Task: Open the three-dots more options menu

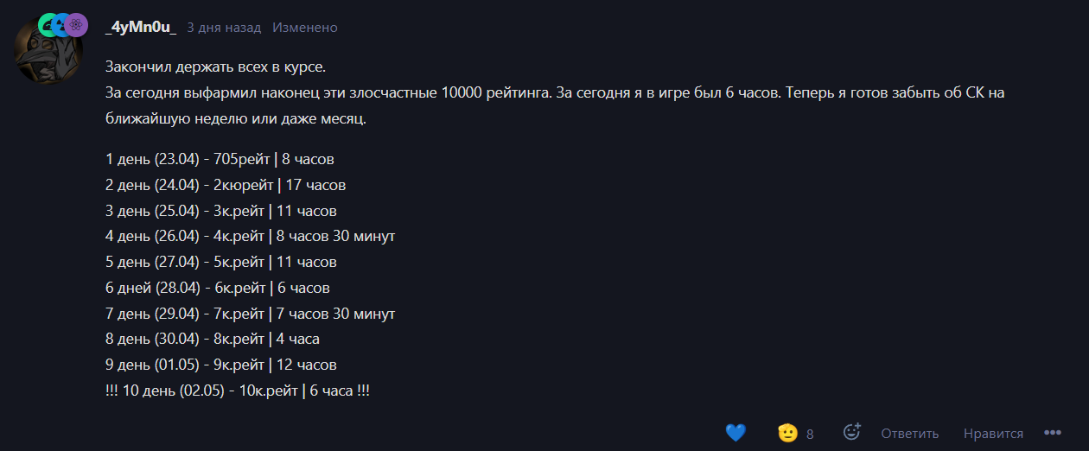Action: click(1052, 433)
